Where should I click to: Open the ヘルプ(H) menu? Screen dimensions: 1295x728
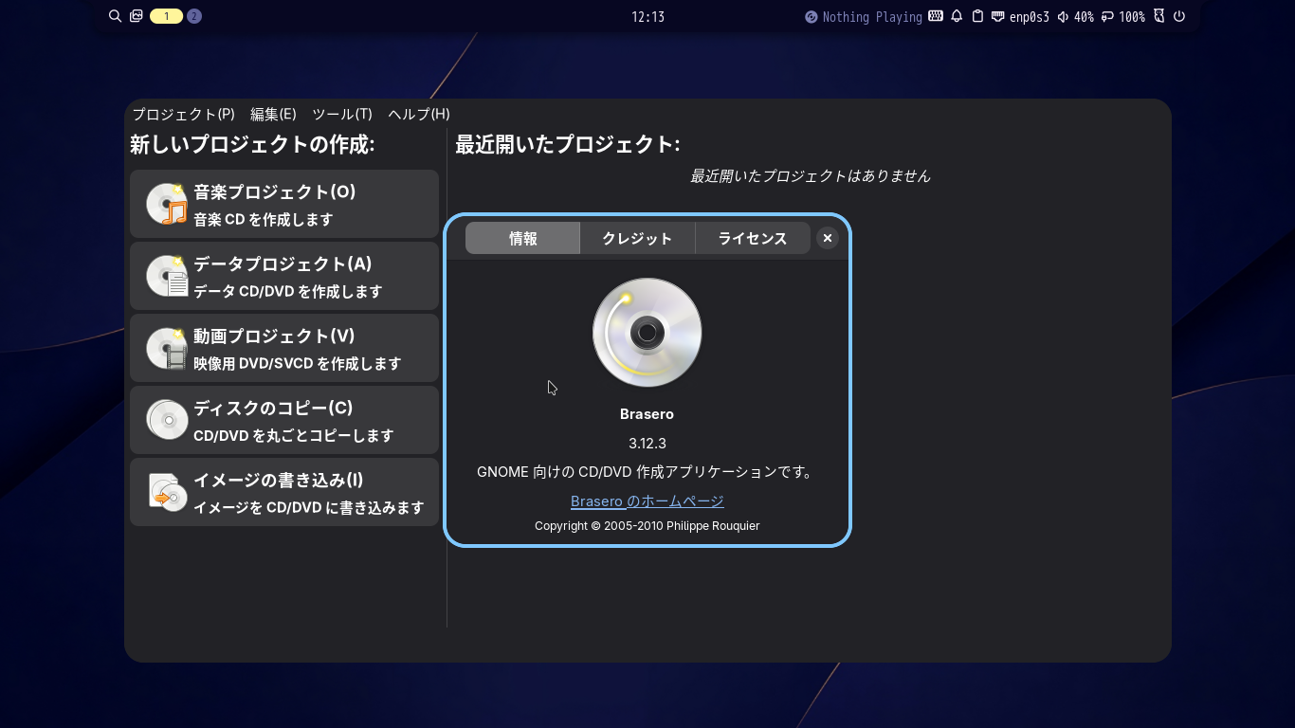coord(419,114)
